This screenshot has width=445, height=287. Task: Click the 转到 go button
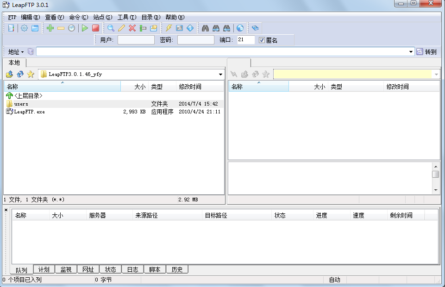click(426, 52)
